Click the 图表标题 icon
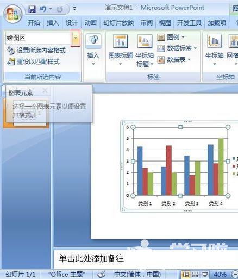 click(121, 41)
